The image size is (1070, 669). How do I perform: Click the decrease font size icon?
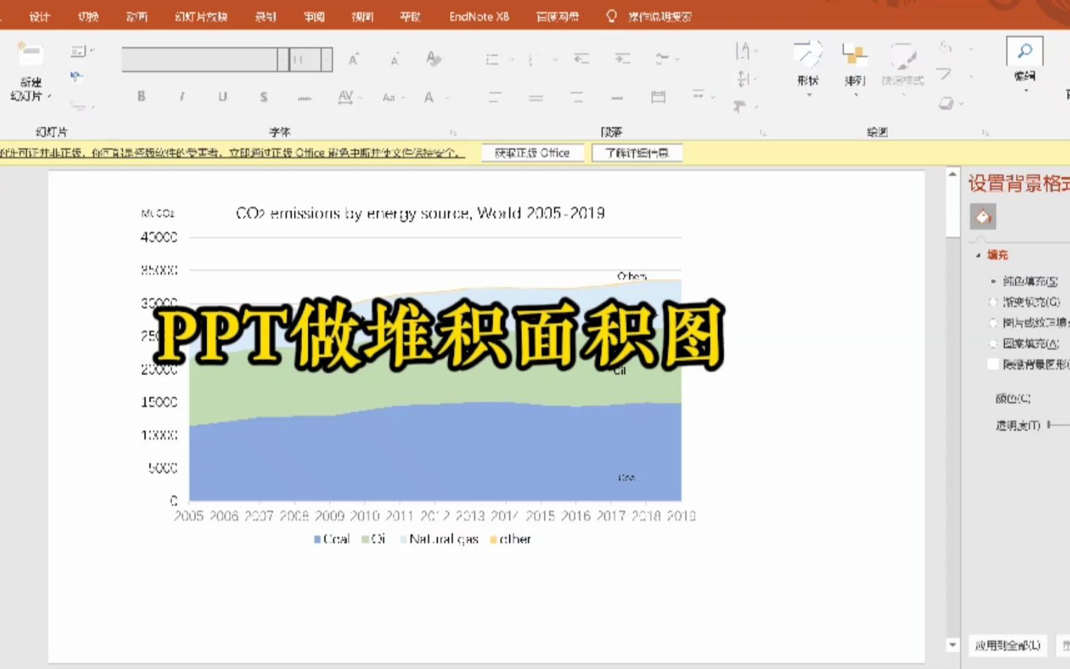(x=395, y=60)
